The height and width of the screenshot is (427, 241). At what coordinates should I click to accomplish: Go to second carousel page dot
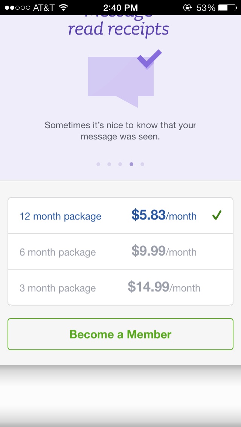point(109,164)
